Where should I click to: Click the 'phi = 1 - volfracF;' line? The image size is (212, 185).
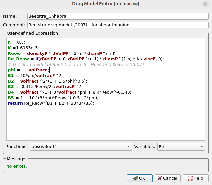28,70
